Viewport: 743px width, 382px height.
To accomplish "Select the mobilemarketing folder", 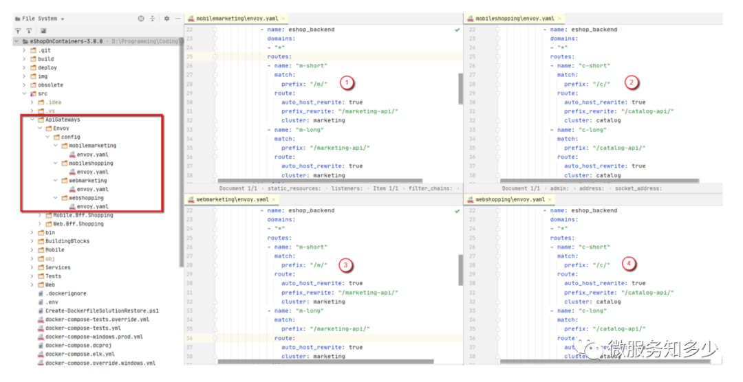I will 92,146.
